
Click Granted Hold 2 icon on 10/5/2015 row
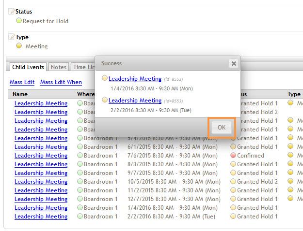tap(233, 181)
